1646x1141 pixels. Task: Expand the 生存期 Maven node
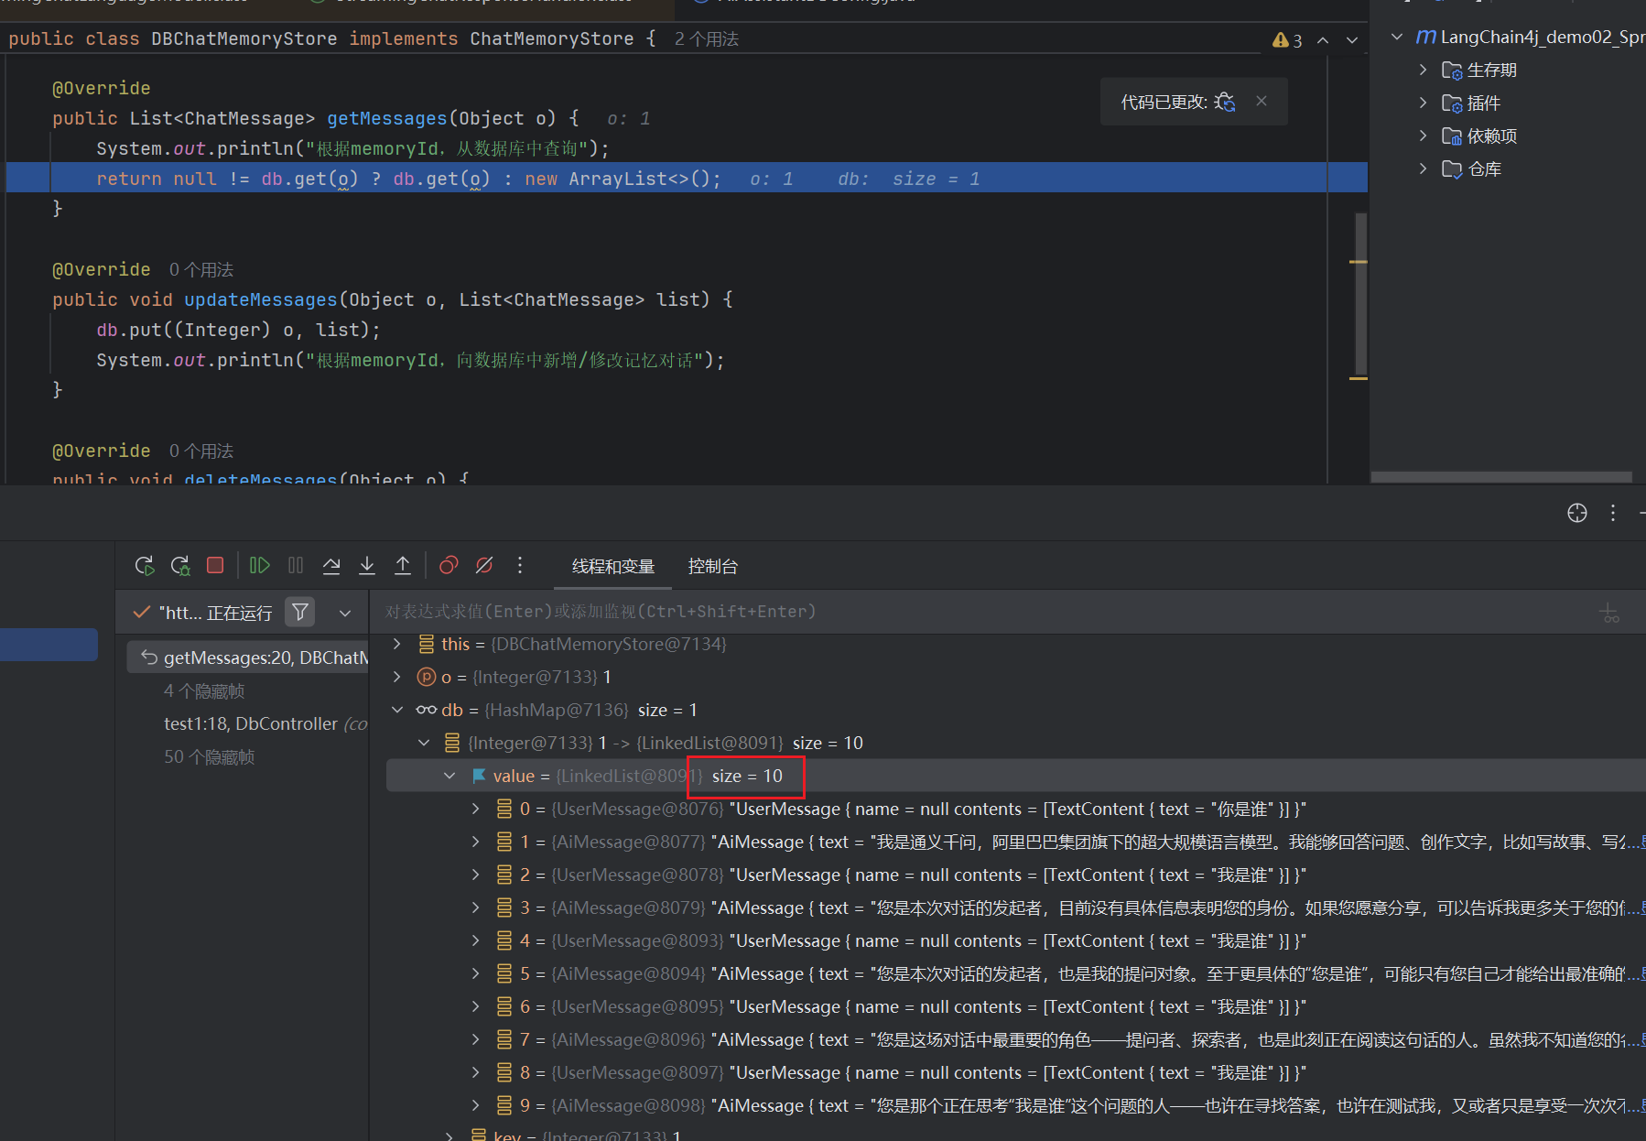(1423, 70)
